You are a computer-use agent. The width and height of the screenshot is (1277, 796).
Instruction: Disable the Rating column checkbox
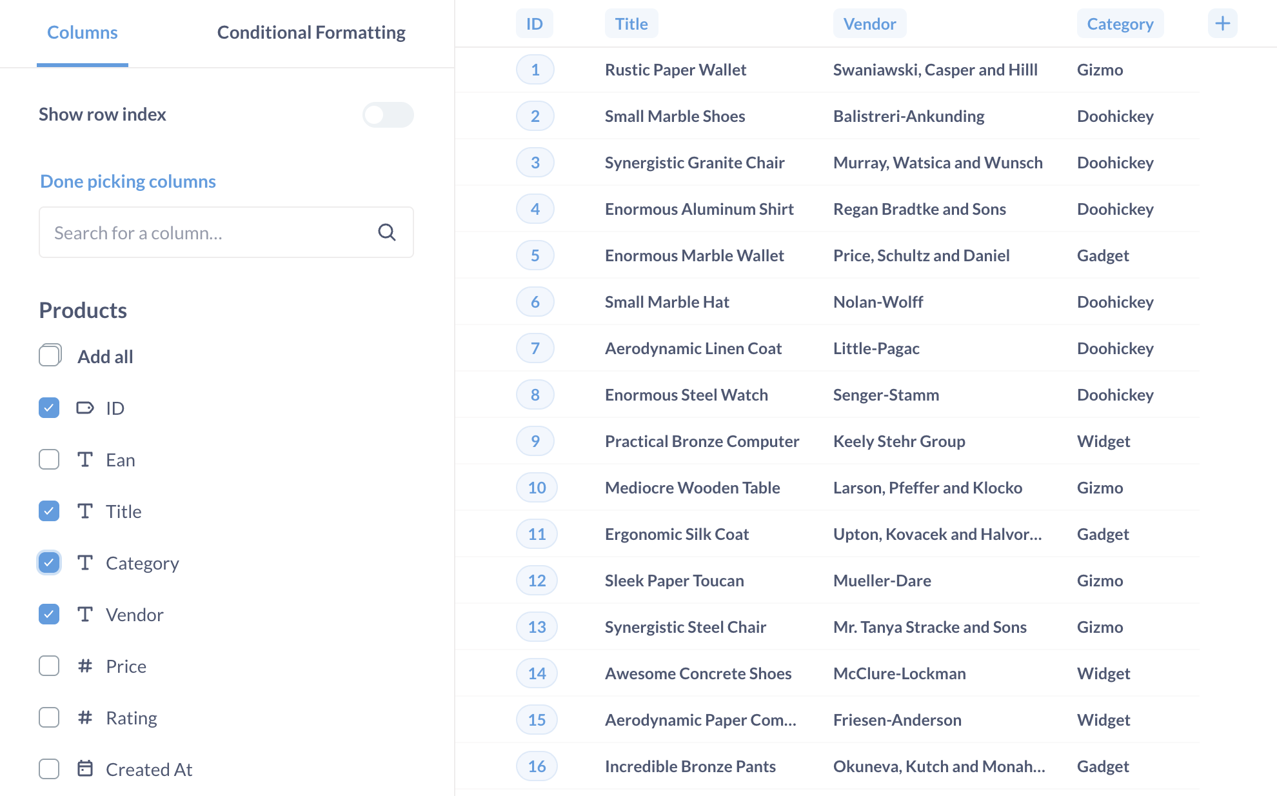tap(48, 717)
